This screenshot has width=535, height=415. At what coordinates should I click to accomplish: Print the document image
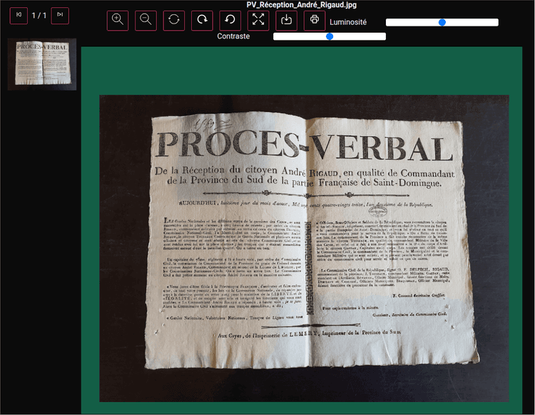pos(315,21)
